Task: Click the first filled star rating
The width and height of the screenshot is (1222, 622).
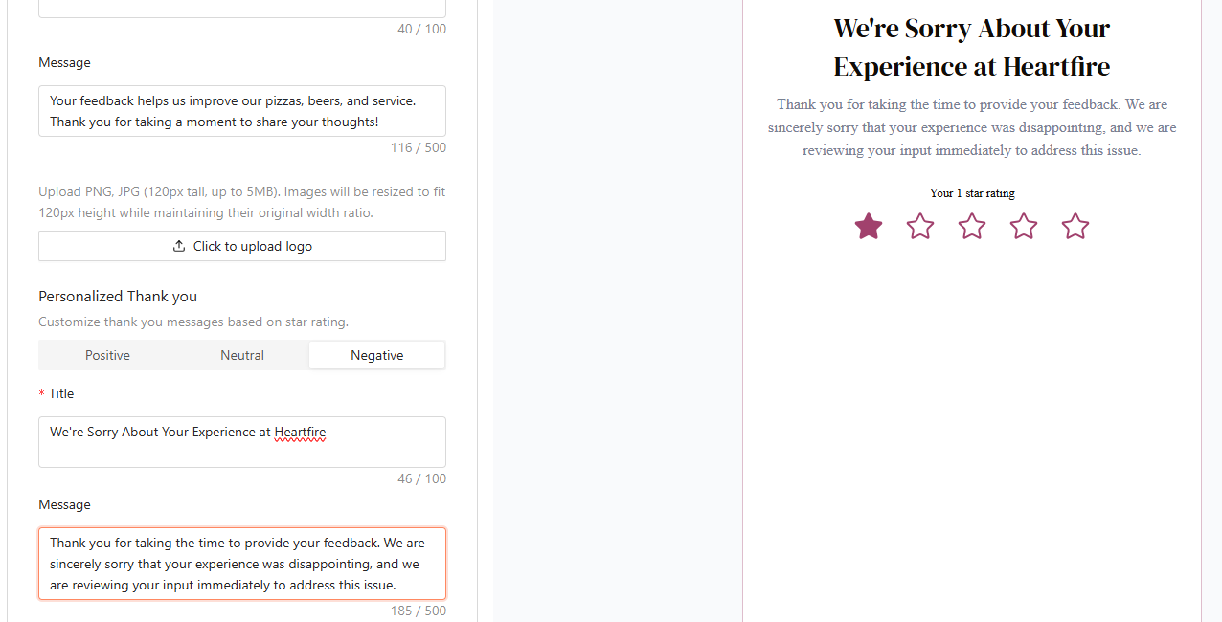Action: tap(869, 227)
